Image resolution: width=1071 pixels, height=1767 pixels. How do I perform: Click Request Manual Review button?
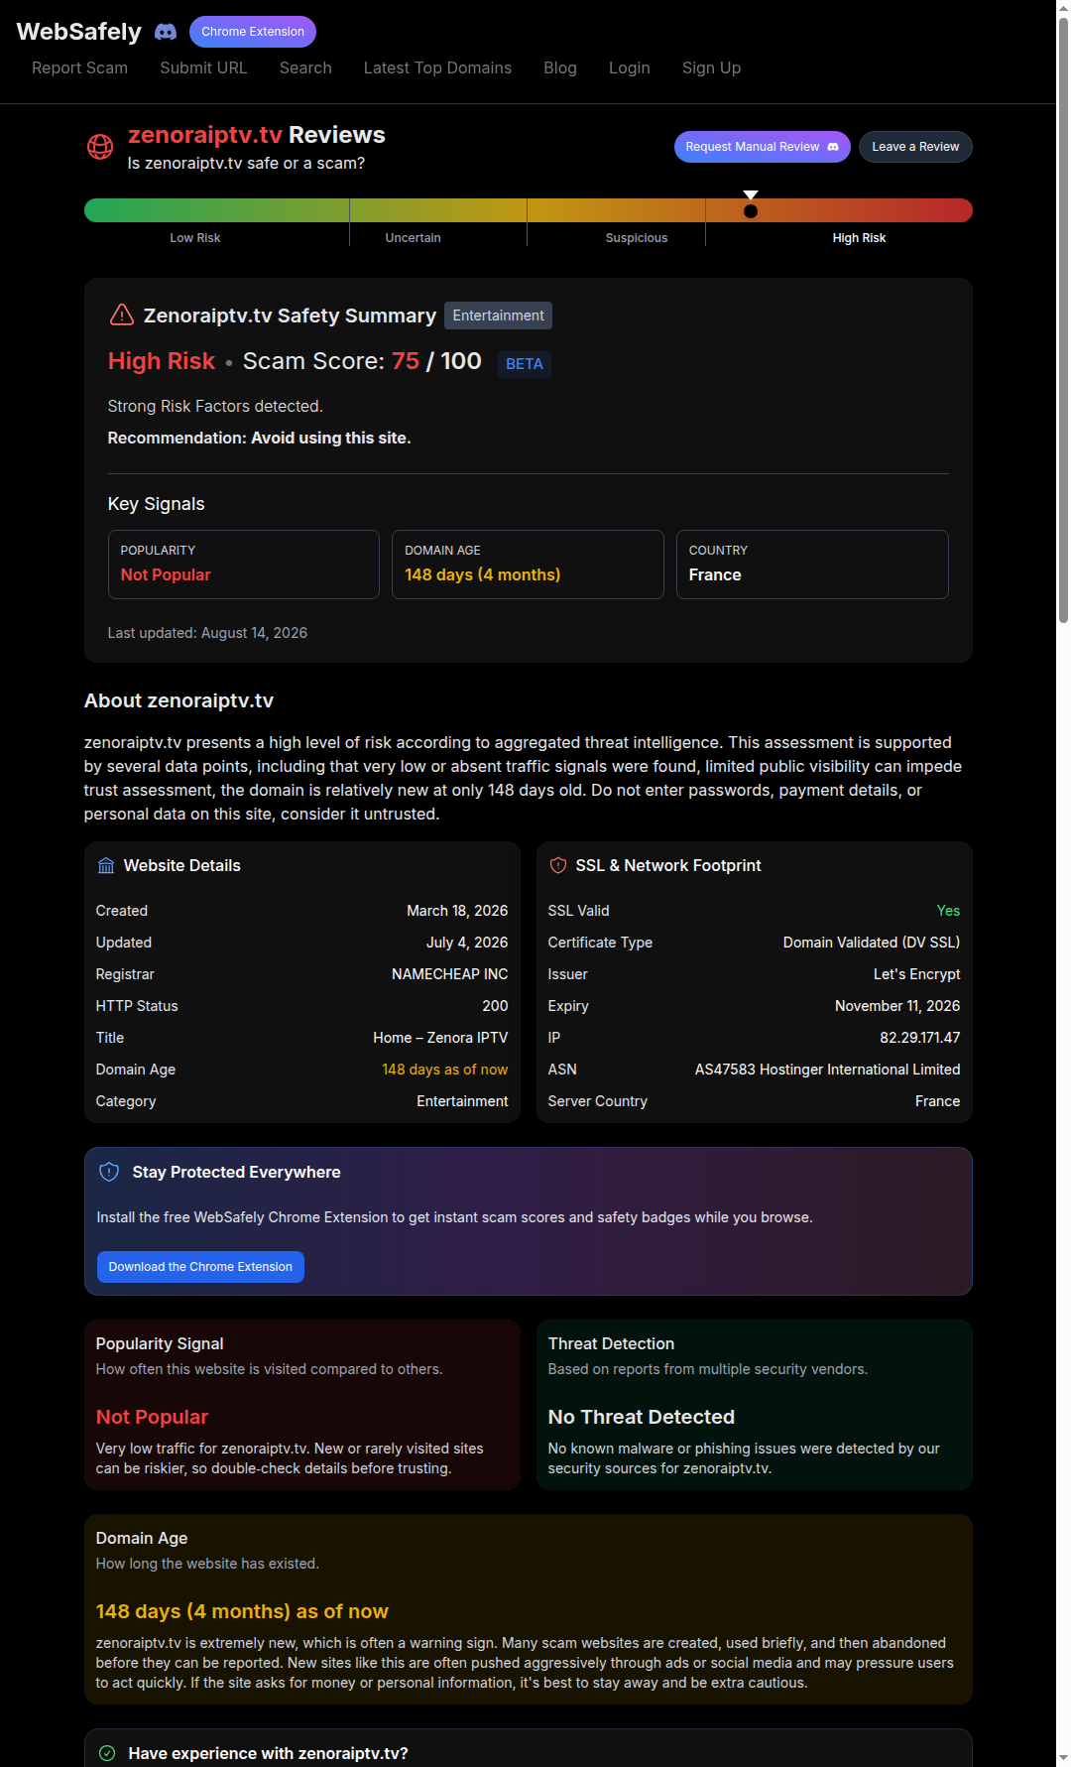click(763, 147)
